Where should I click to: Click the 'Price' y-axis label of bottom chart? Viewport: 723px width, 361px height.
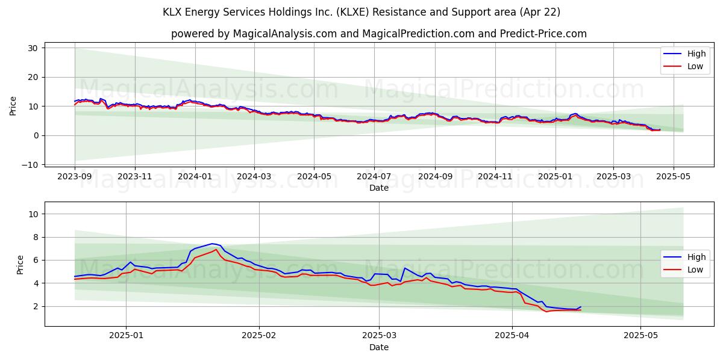pyautogui.click(x=20, y=264)
